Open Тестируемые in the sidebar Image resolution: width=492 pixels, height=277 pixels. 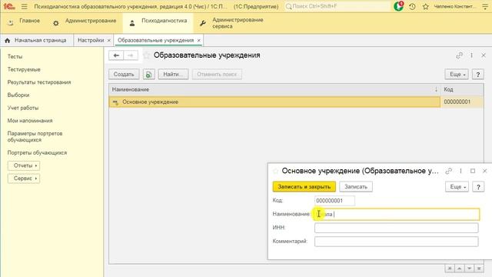click(24, 69)
